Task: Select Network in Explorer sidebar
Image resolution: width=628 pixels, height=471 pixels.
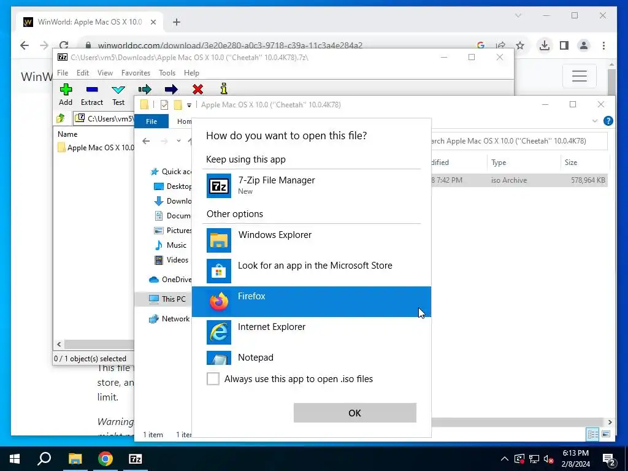Action: (170, 319)
